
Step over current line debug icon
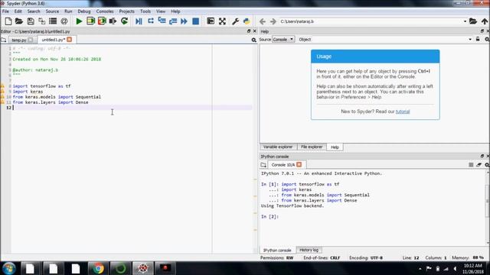151,21
